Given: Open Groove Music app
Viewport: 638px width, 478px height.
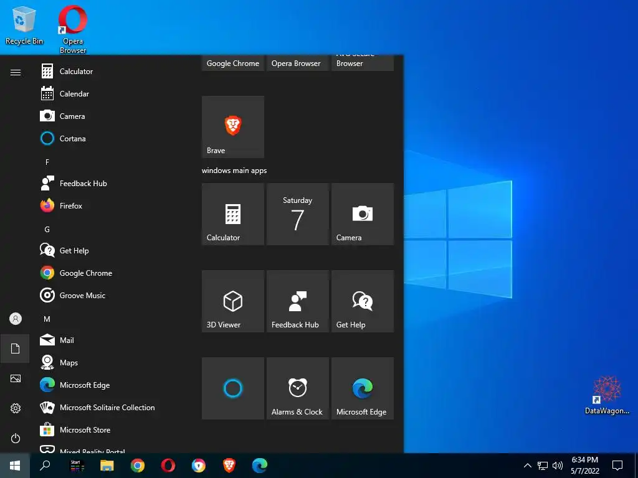Looking at the screenshot, I should pos(114,296).
